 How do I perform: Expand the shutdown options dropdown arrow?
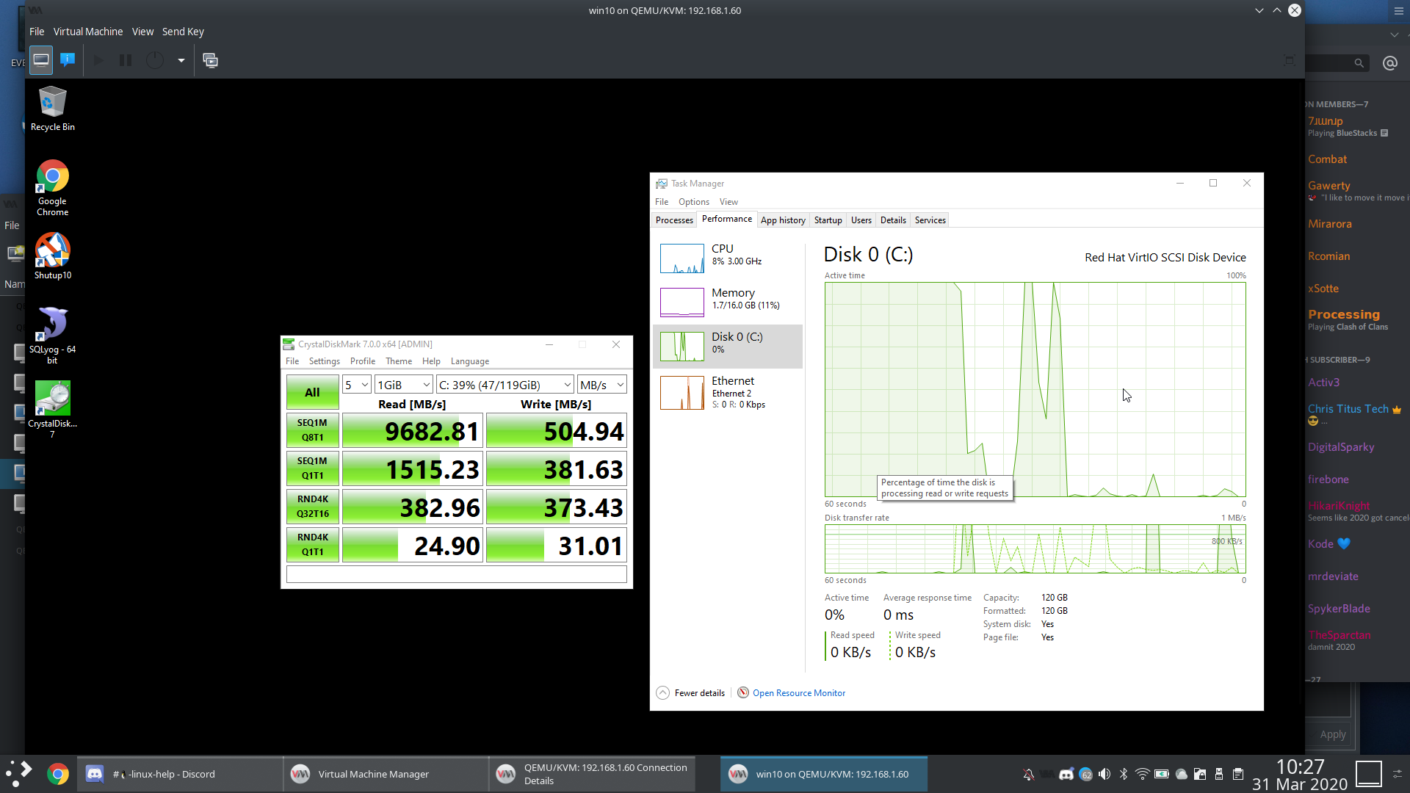(181, 60)
